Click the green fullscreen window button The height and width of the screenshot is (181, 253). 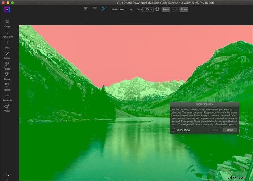coord(12,3)
